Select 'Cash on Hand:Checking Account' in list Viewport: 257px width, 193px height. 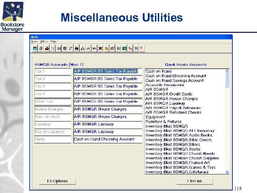(176, 76)
